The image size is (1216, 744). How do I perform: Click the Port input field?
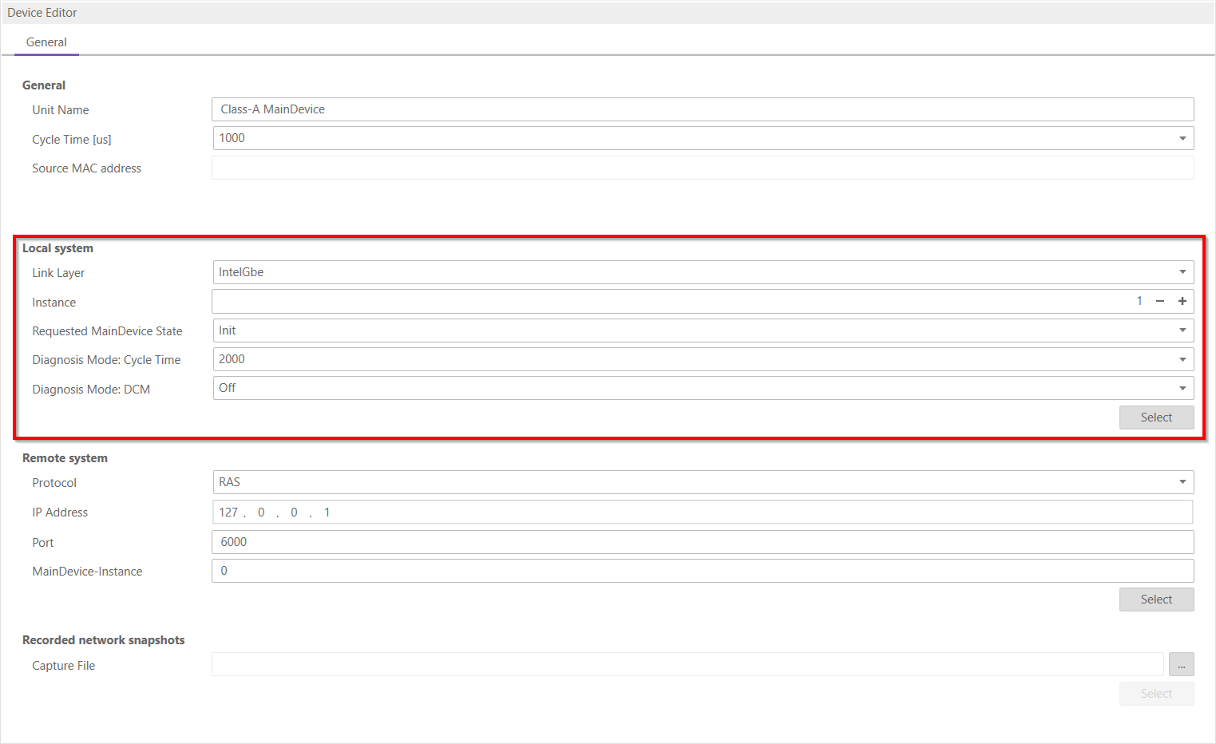pyautogui.click(x=702, y=542)
